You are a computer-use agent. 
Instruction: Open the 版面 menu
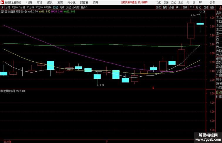[x=166, y=2]
